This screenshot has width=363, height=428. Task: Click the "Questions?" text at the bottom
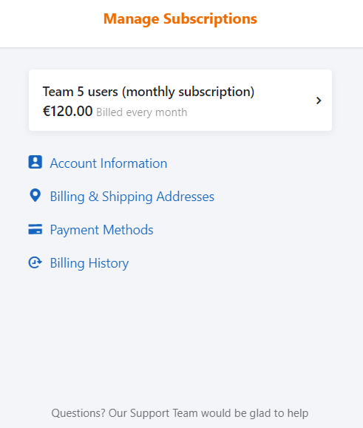78,413
